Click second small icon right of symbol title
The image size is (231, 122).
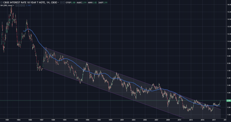point(63,2)
